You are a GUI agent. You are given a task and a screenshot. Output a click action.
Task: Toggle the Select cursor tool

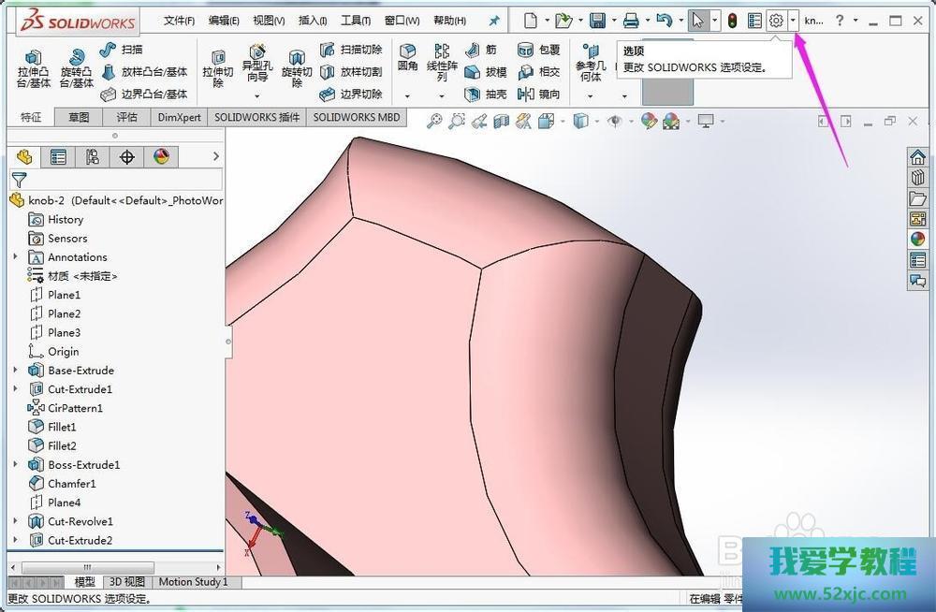click(696, 21)
